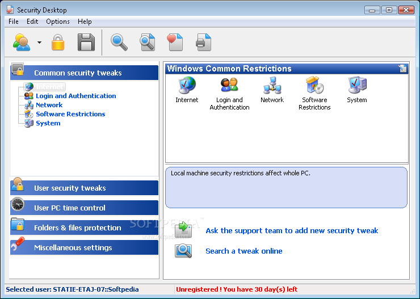The height and width of the screenshot is (299, 420).
Task: Click the clock icon beside User PC time control
Action: [18, 205]
